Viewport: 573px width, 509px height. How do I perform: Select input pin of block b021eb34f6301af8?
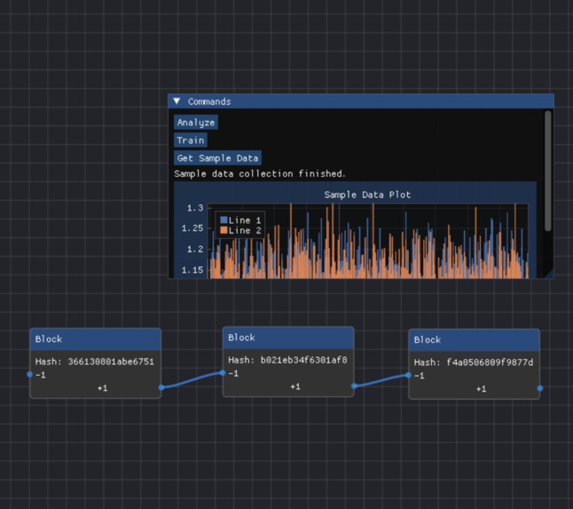223,372
